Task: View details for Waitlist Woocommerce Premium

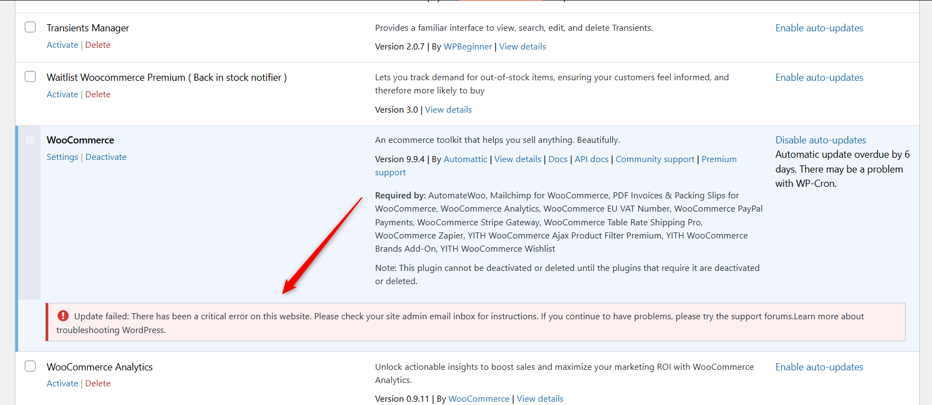Action: click(x=448, y=110)
